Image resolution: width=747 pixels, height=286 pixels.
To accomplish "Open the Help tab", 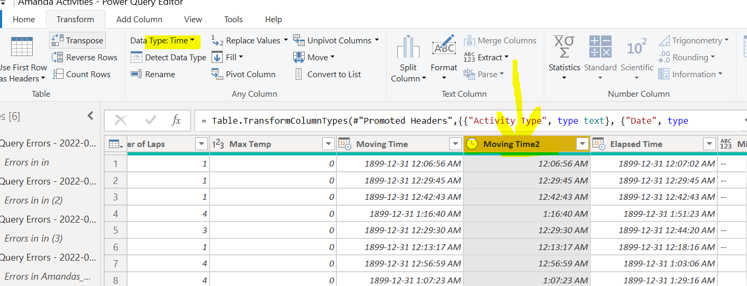I will click(274, 19).
